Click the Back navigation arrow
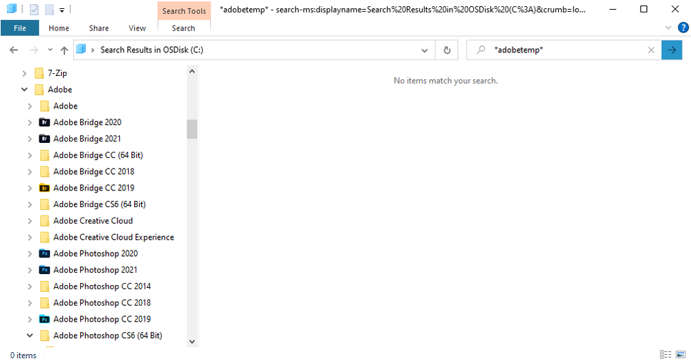691x361 pixels. pyautogui.click(x=14, y=50)
